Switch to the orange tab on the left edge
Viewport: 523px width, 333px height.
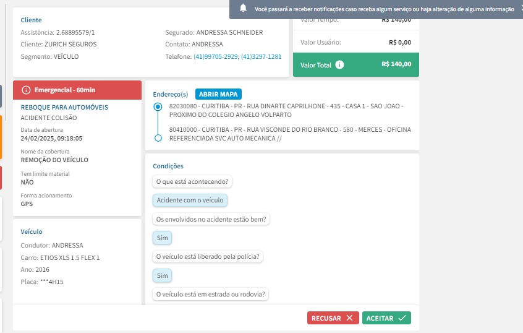[1, 137]
